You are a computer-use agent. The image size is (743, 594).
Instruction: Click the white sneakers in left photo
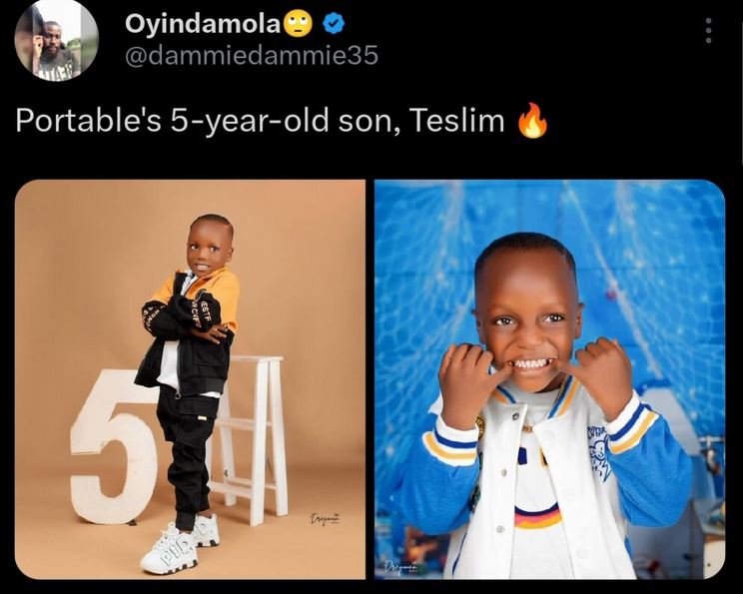tap(179, 545)
